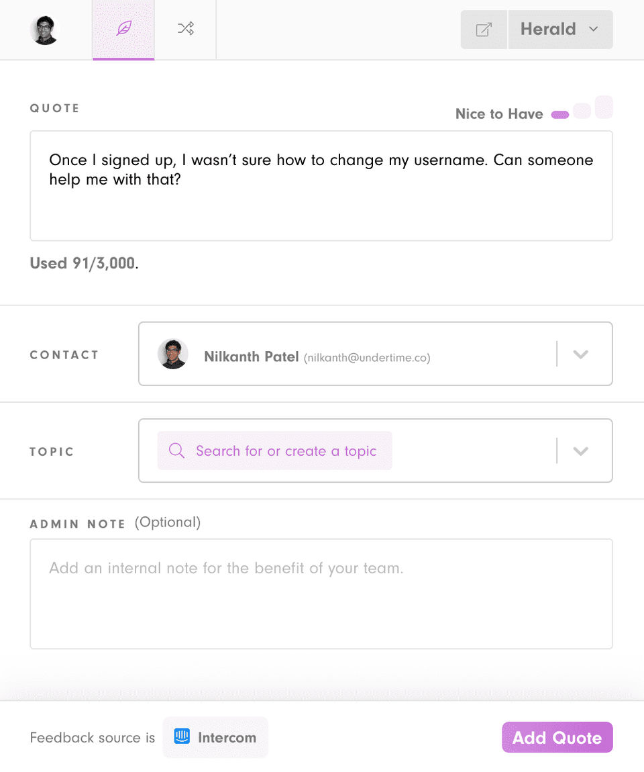Expand the Topic dropdown chevron

[580, 450]
